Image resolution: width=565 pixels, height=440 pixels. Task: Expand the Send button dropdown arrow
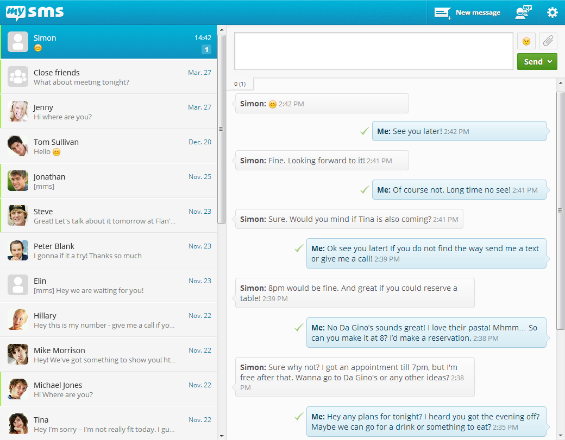coord(550,61)
